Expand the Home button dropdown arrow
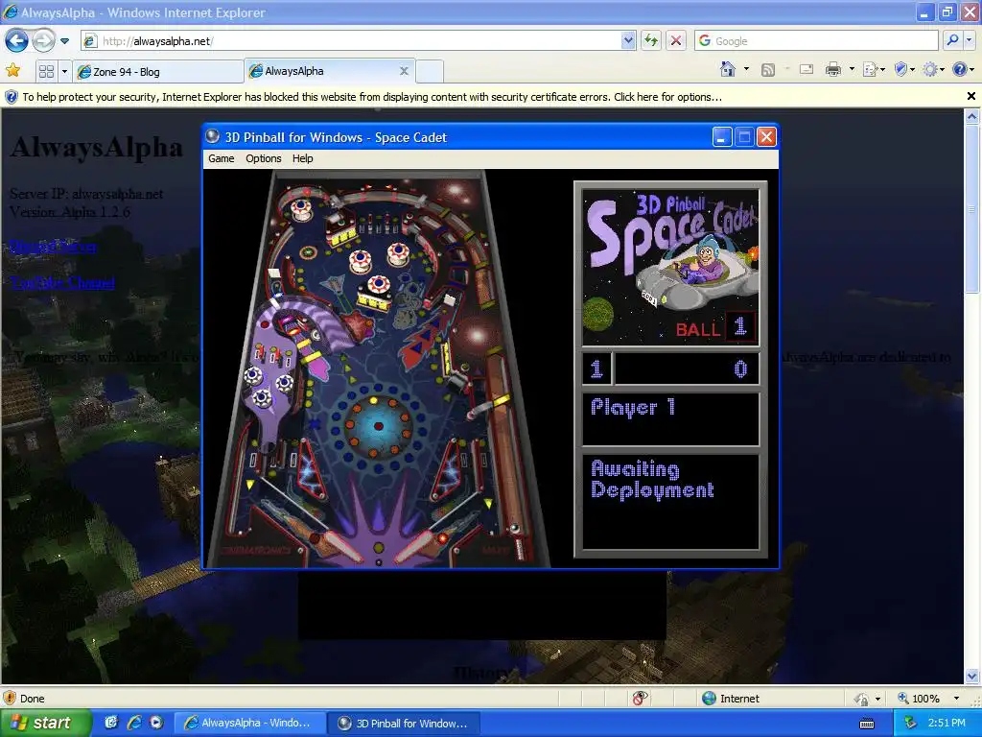 tap(746, 69)
